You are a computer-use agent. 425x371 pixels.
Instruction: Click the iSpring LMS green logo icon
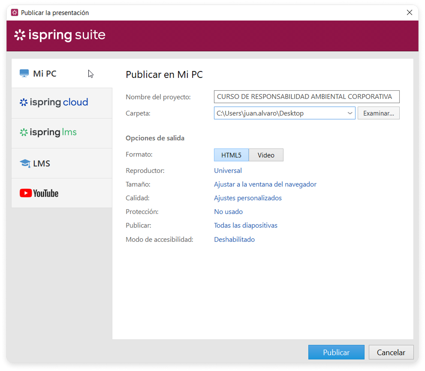point(24,133)
